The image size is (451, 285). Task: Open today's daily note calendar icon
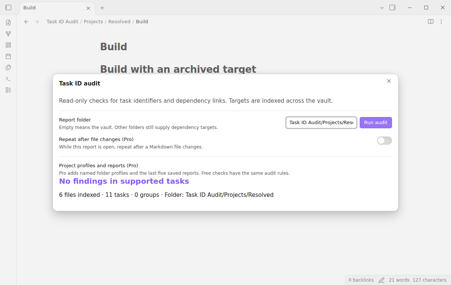[8, 56]
